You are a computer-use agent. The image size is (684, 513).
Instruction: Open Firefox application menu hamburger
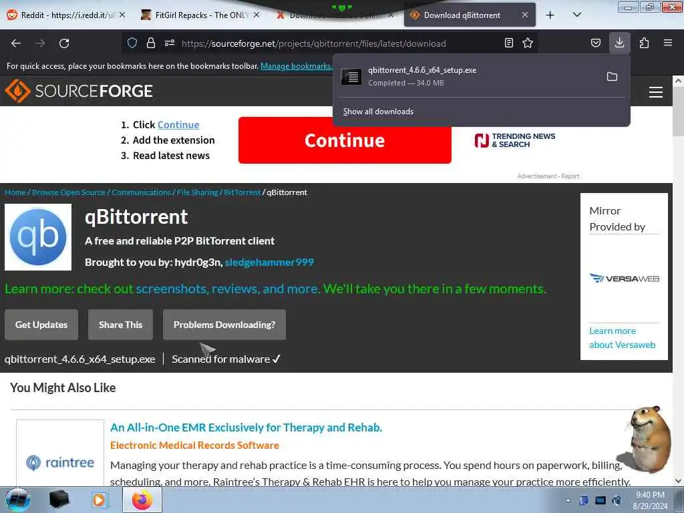pos(668,43)
